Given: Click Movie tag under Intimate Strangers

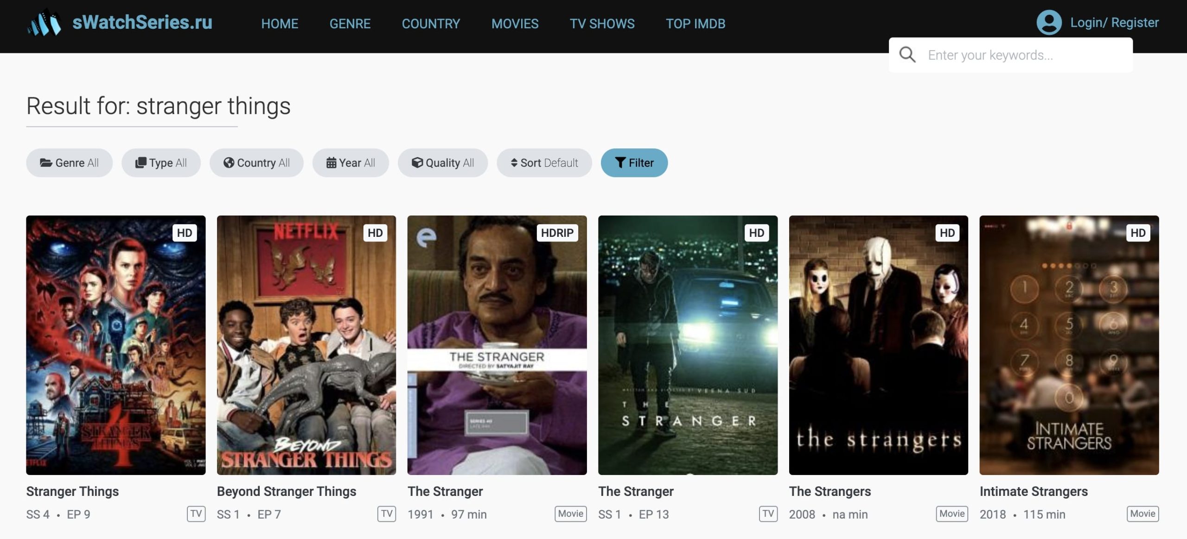Looking at the screenshot, I should (1142, 514).
